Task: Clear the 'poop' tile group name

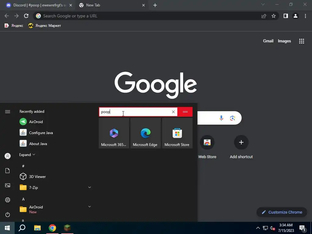Action: (x=173, y=112)
